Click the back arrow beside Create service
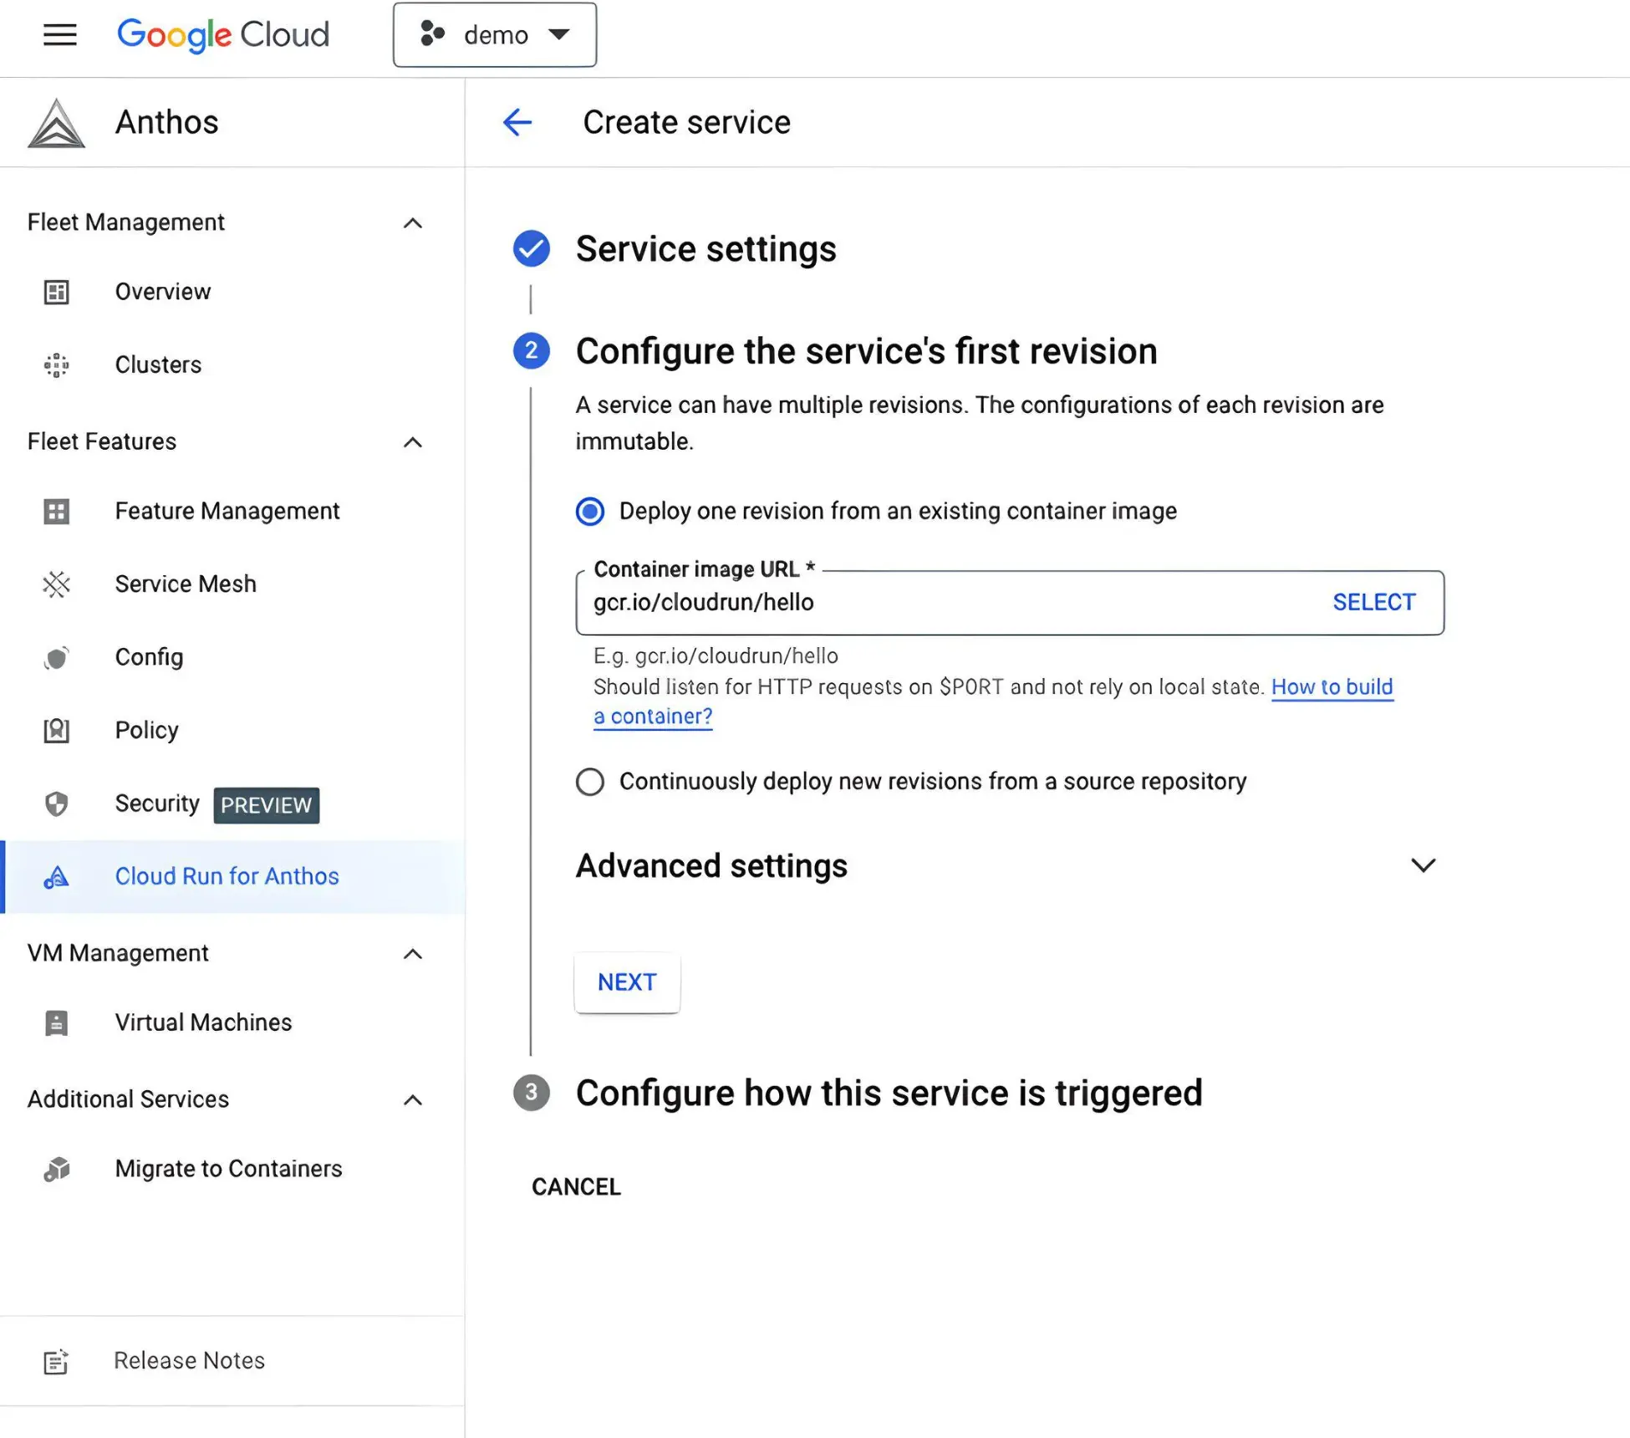This screenshot has height=1438, width=1630. pos(517,122)
